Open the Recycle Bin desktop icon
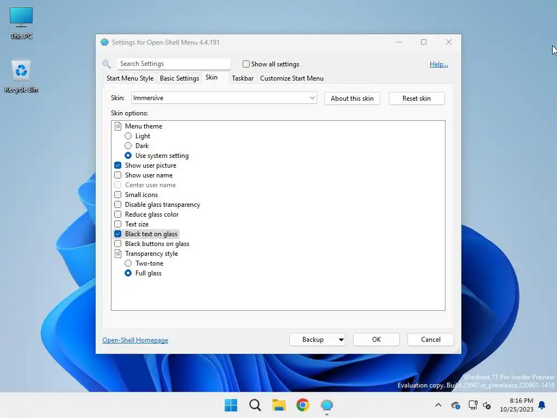The height and width of the screenshot is (418, 557). [x=21, y=76]
